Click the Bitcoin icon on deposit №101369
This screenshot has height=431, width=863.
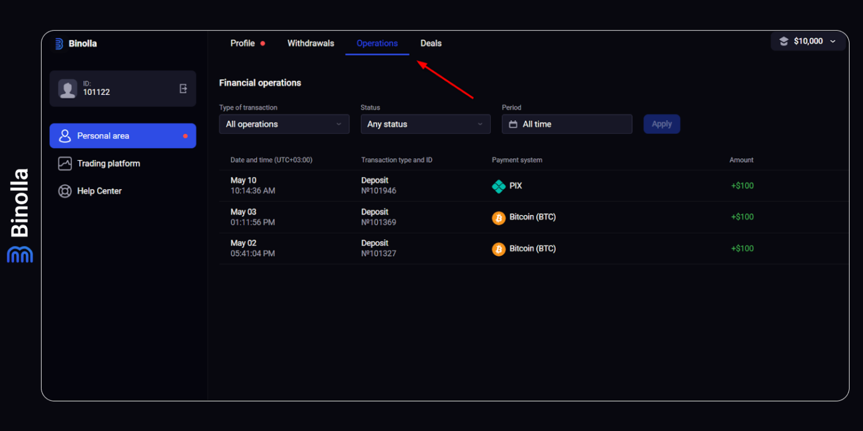click(x=498, y=217)
